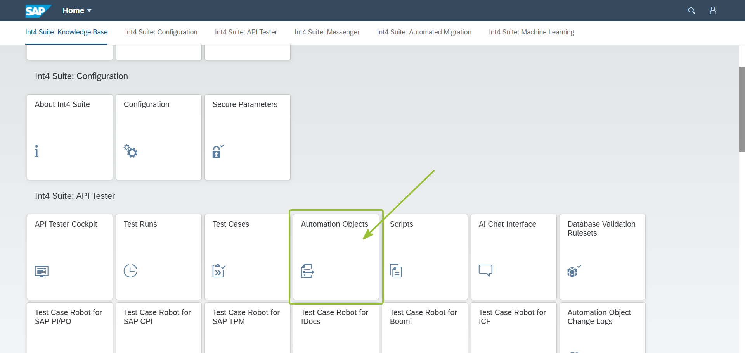Switch to Int4 Suite: Automated Migration tab
Image resolution: width=745 pixels, height=353 pixels.
(x=424, y=32)
